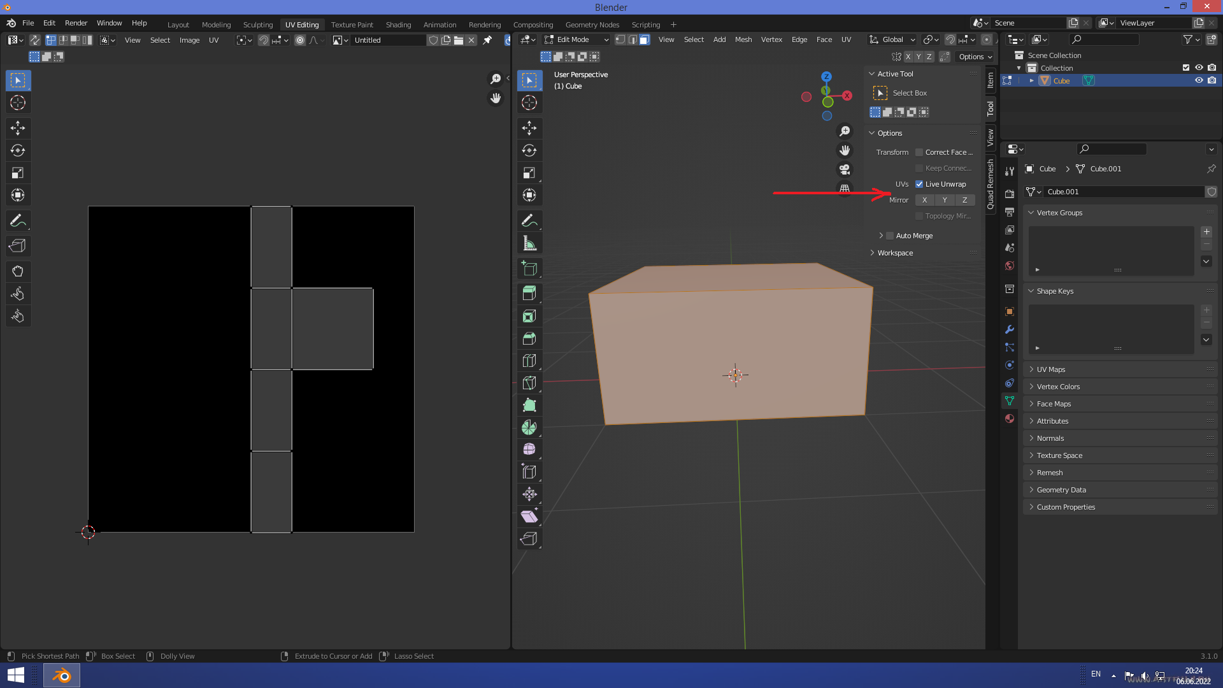Activate the UV Grab sculpt tool
The width and height of the screenshot is (1223, 688).
pos(18,271)
